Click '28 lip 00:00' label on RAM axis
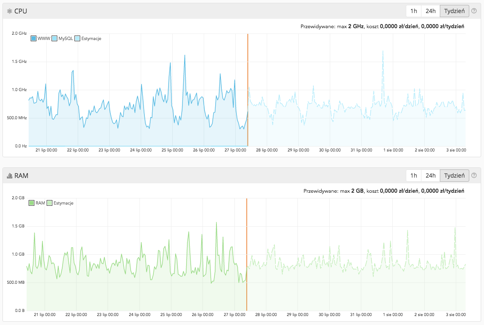 pos(266,314)
